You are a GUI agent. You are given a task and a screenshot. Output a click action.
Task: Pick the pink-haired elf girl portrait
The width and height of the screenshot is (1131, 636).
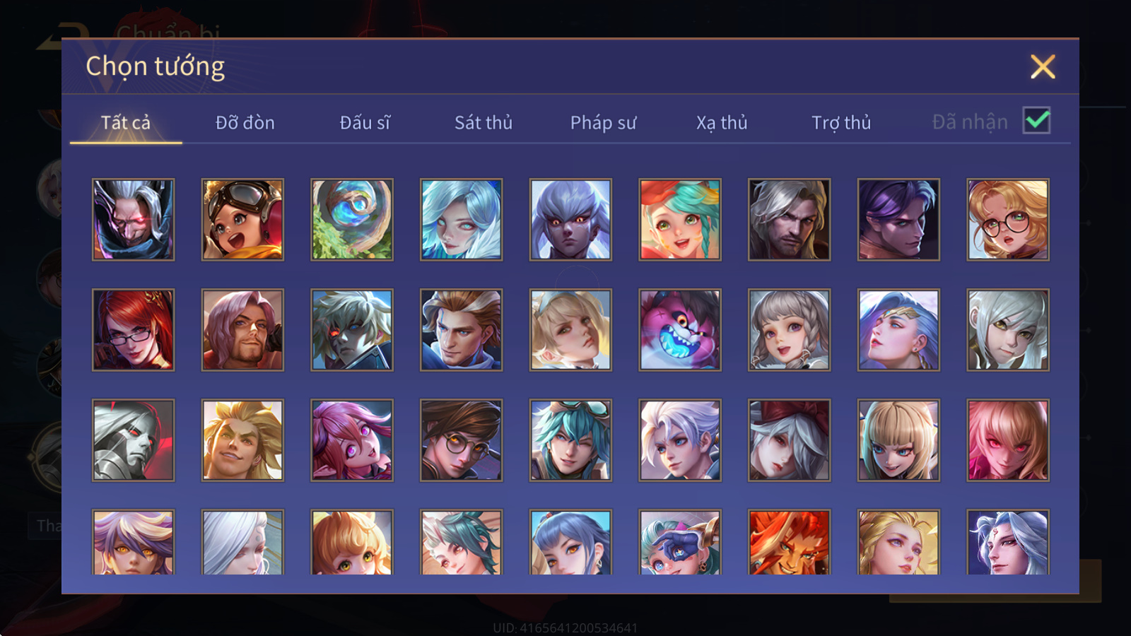[352, 440]
